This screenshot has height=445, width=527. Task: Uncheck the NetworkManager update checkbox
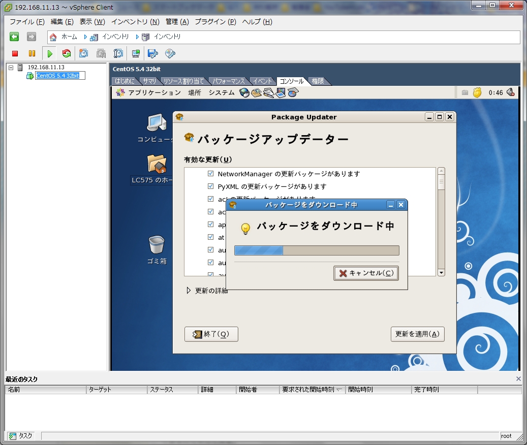[x=211, y=174]
